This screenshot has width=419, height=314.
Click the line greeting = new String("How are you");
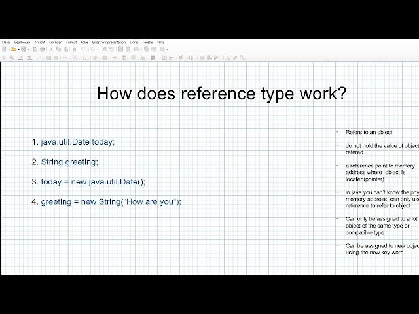(x=111, y=202)
